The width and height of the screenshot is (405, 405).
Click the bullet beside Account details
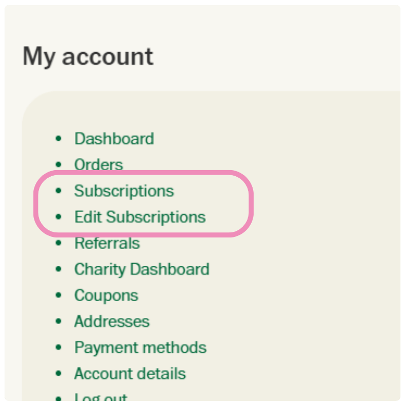pos(59,374)
